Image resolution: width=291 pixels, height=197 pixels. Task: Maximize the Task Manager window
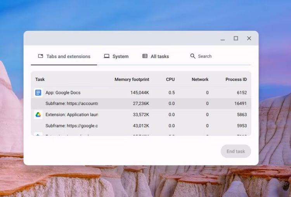pos(236,38)
